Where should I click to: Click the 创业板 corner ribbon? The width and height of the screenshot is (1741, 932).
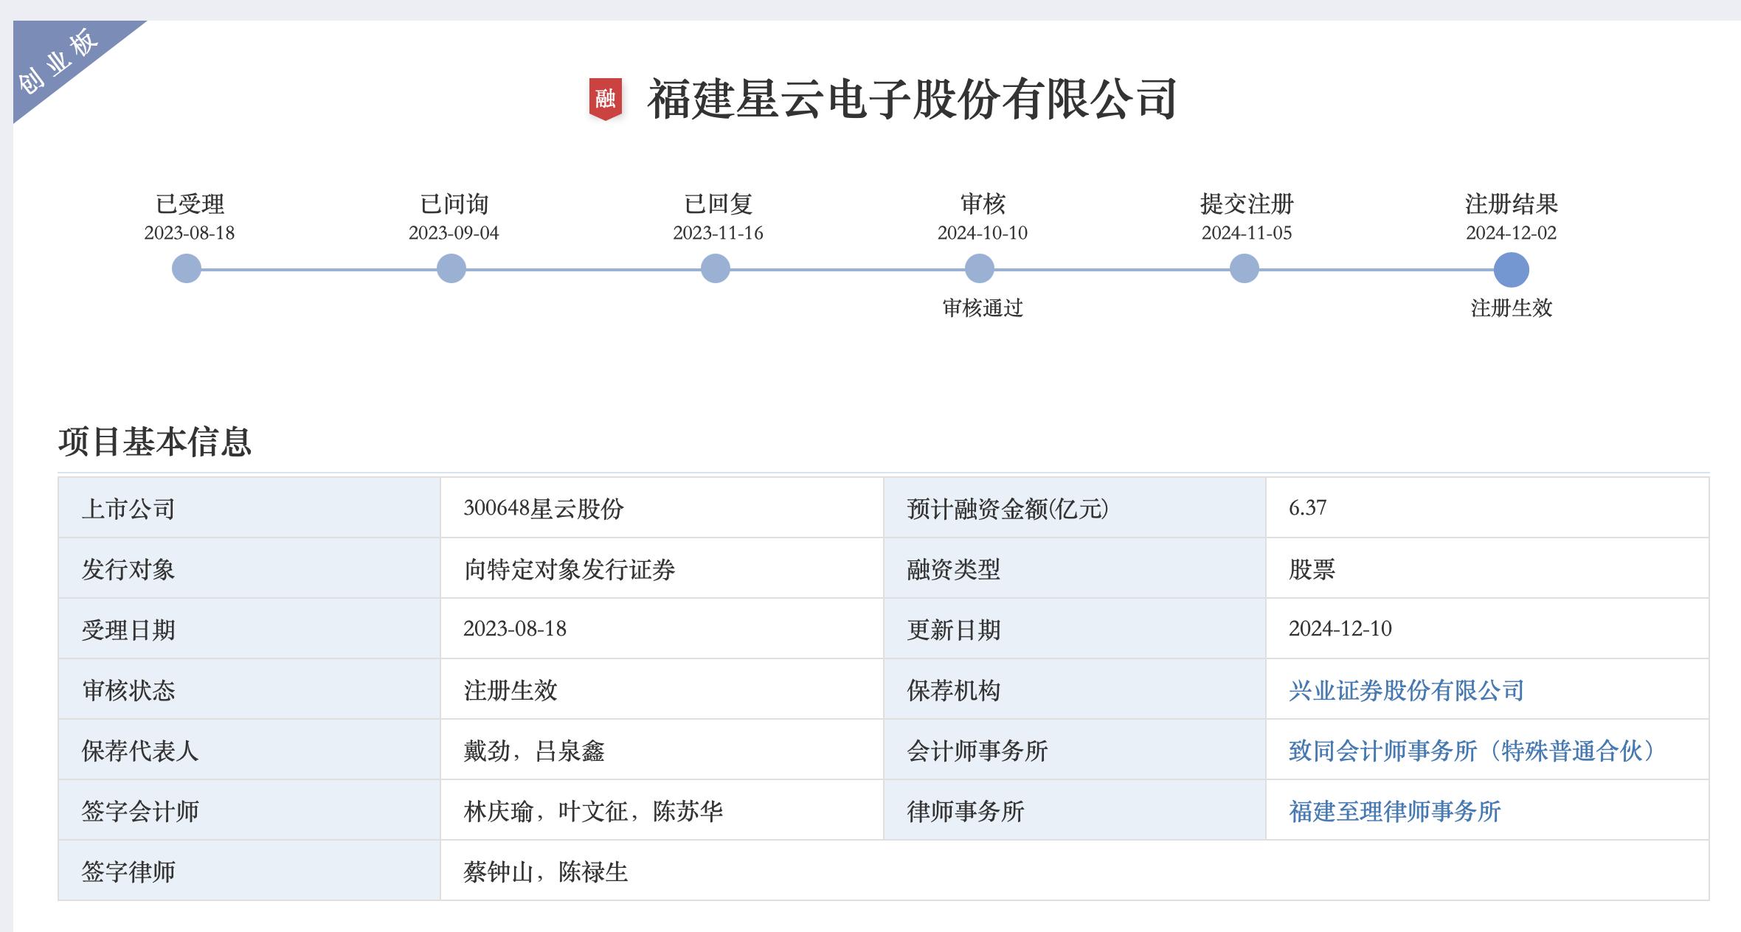pos(60,62)
